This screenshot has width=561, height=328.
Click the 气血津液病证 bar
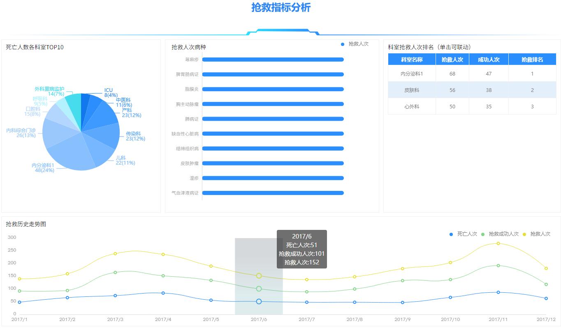tap(273, 193)
